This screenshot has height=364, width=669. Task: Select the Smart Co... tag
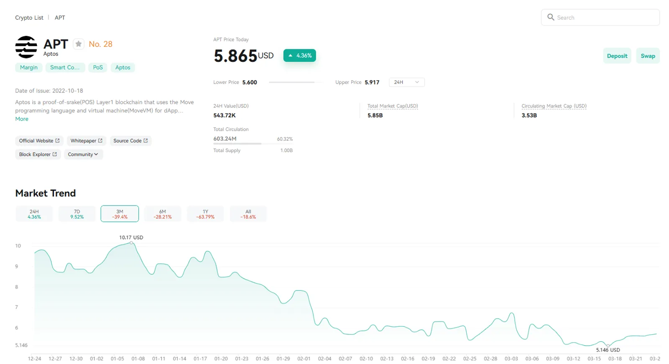(65, 67)
